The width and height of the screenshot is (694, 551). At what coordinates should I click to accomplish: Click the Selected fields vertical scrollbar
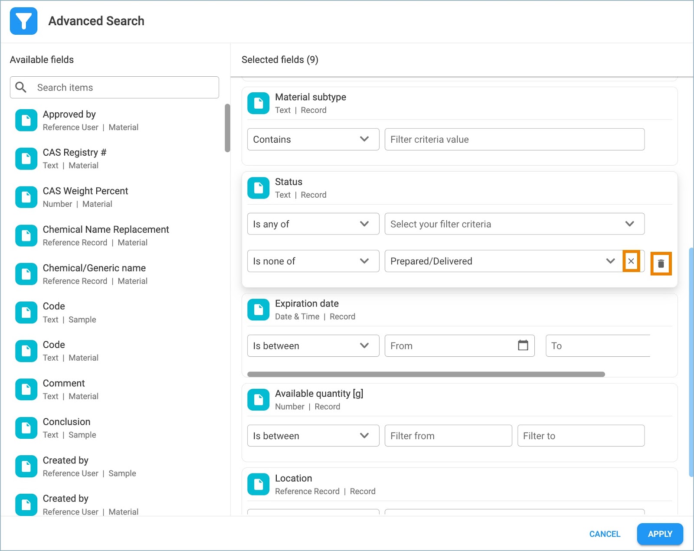point(691,362)
